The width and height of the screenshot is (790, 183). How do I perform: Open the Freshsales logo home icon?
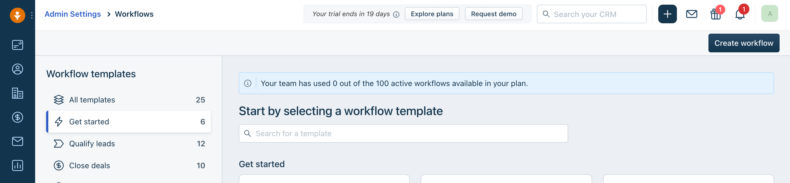[x=18, y=15]
